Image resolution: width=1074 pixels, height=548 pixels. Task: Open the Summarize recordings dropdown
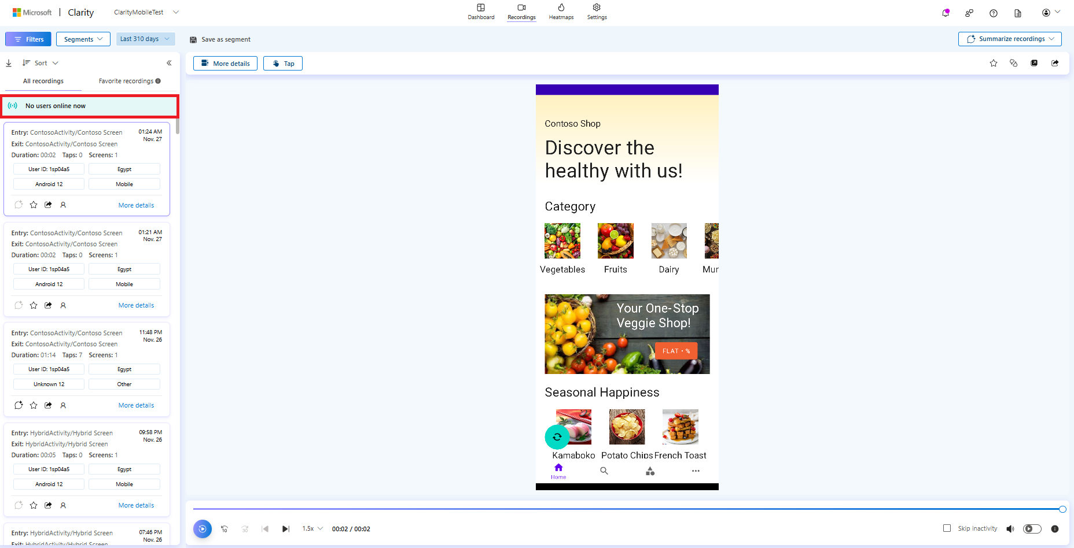1010,39
